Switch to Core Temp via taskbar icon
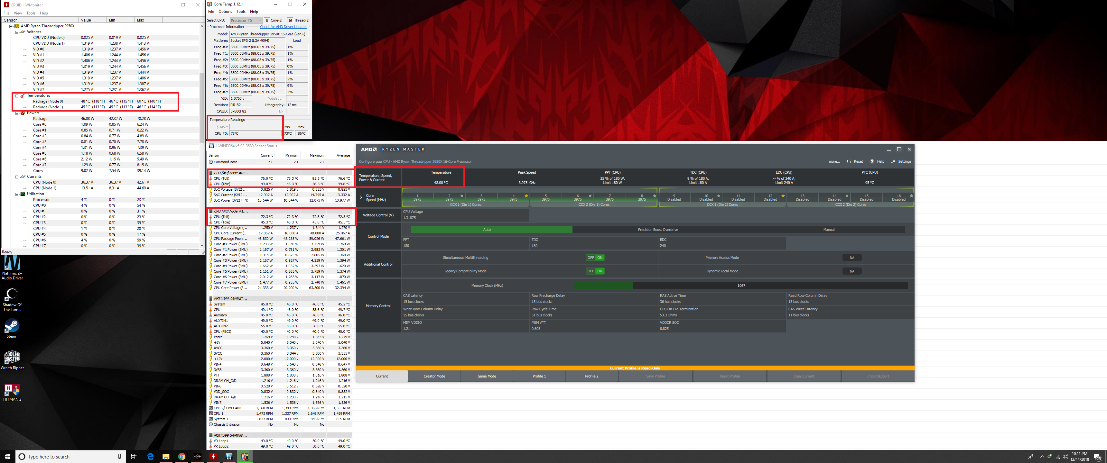 click(x=245, y=457)
